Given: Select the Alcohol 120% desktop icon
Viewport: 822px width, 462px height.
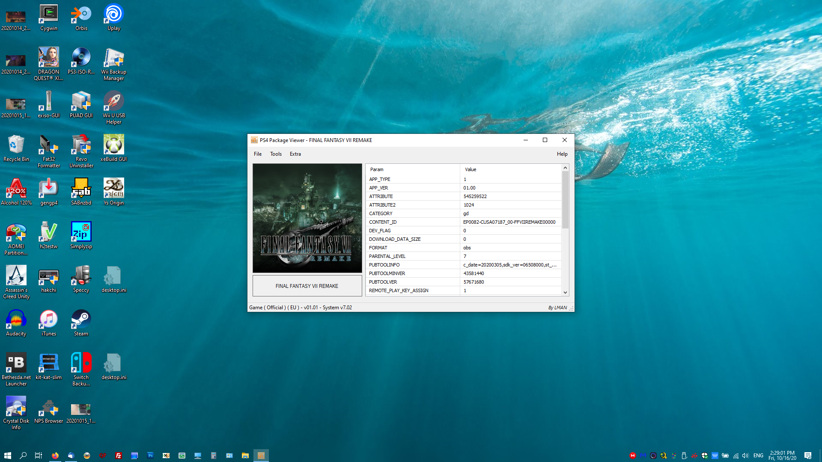Looking at the screenshot, I should [x=16, y=192].
